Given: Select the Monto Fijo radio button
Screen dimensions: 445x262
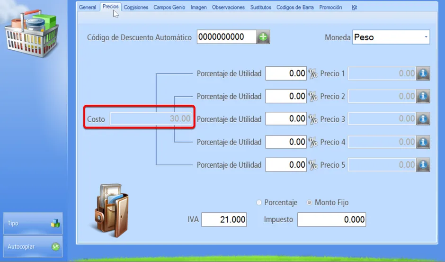Looking at the screenshot, I should pos(309,203).
